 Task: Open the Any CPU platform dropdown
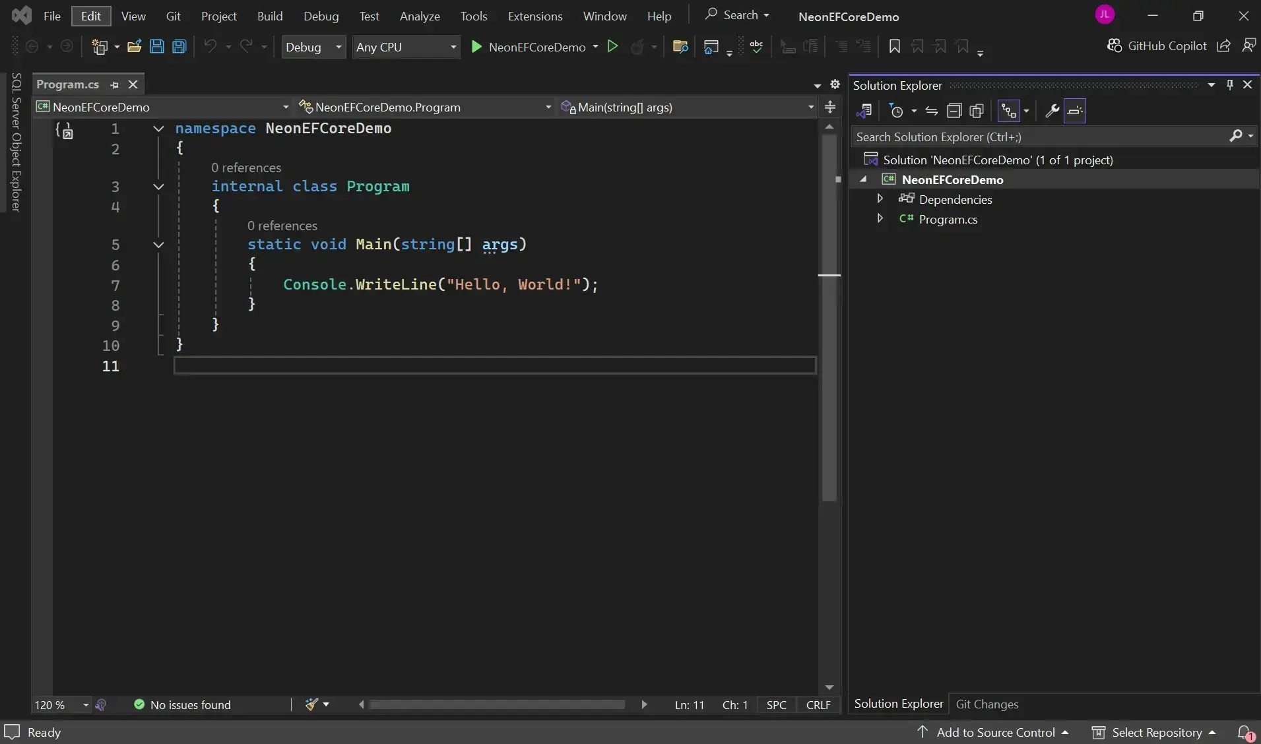click(x=406, y=47)
